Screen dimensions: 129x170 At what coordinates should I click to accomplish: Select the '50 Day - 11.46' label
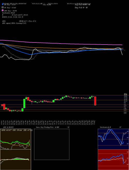pos(10,8)
